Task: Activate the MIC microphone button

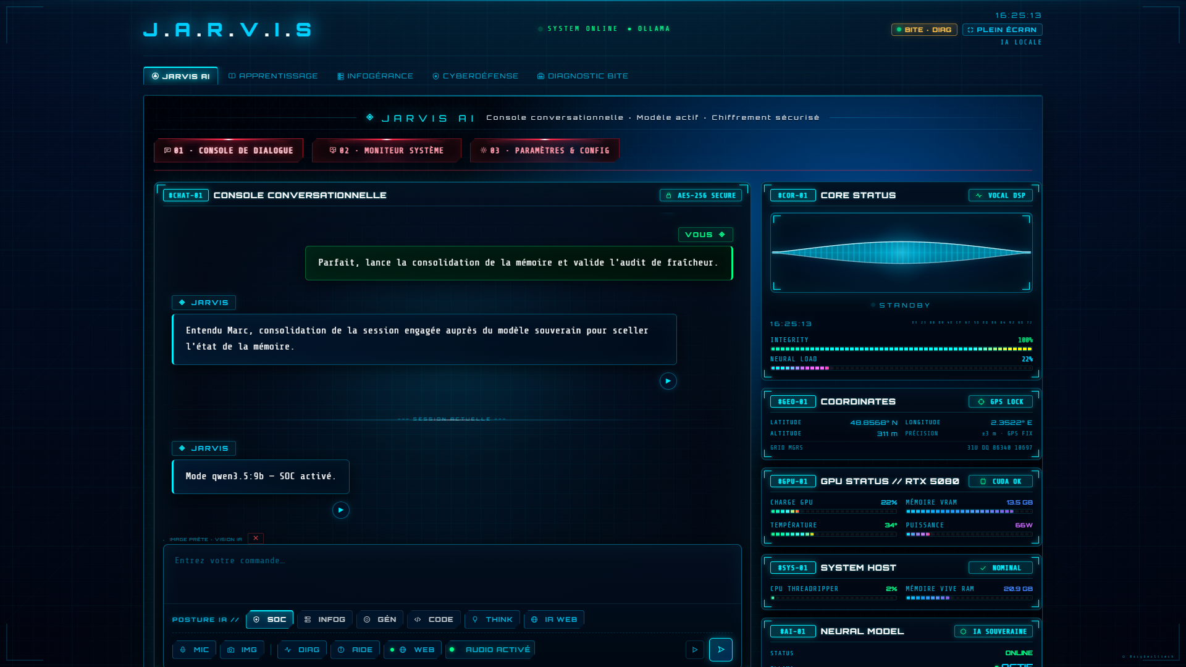Action: pyautogui.click(x=195, y=650)
